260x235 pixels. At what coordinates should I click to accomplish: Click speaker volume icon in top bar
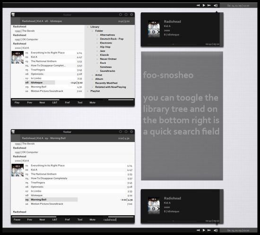pyautogui.click(x=216, y=6)
